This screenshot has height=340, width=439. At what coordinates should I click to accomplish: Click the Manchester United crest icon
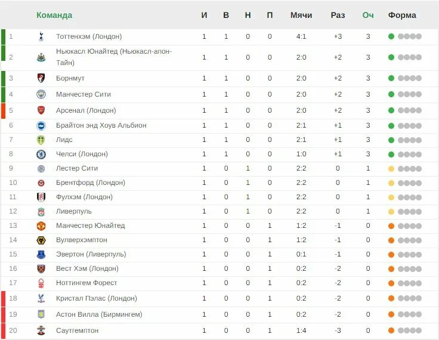click(41, 226)
